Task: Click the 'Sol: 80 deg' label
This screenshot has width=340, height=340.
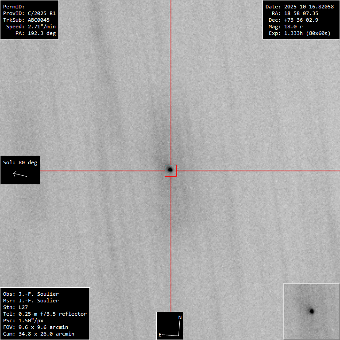Action: [x=20, y=162]
